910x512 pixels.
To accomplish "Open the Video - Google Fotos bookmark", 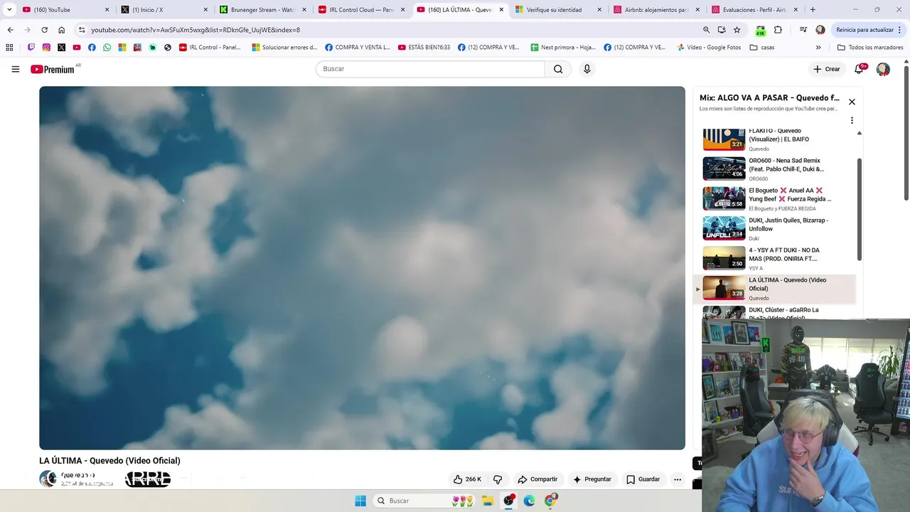I will [x=708, y=48].
